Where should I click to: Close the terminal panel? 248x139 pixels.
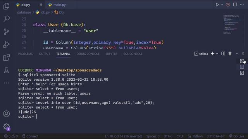[243, 54]
